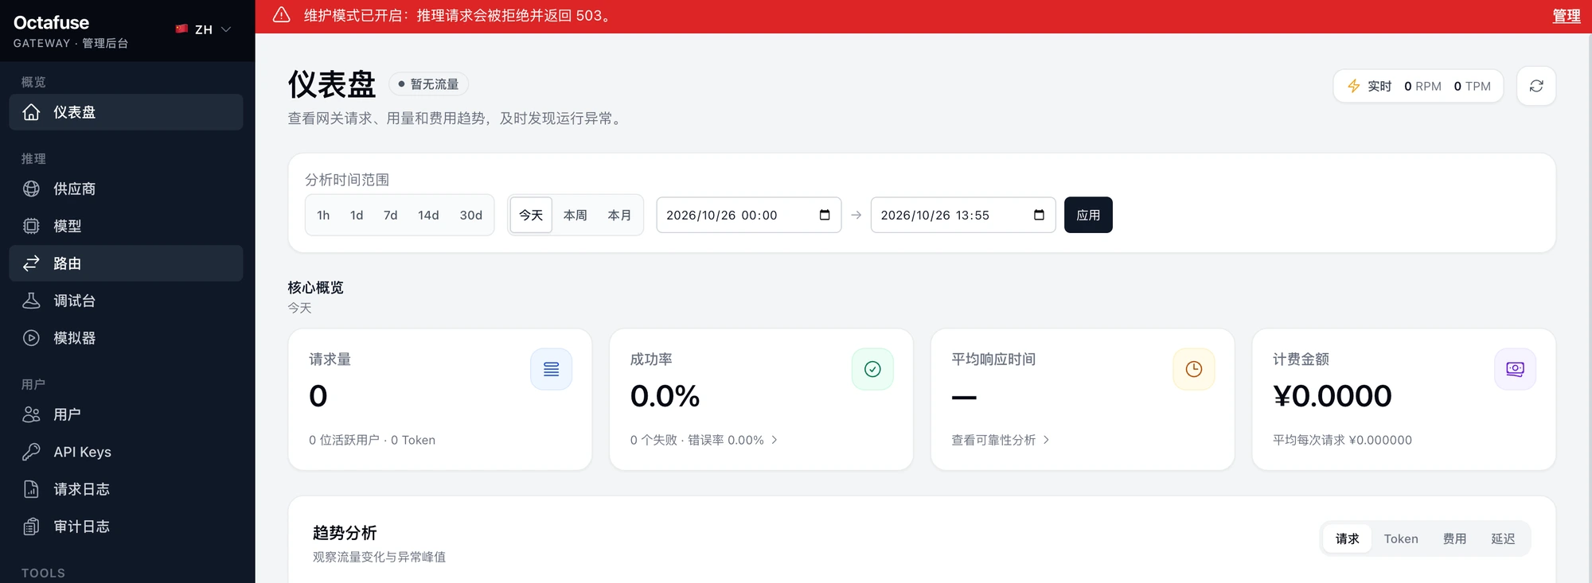Click the people icon beside 用户
The image size is (1592, 583).
tap(31, 414)
